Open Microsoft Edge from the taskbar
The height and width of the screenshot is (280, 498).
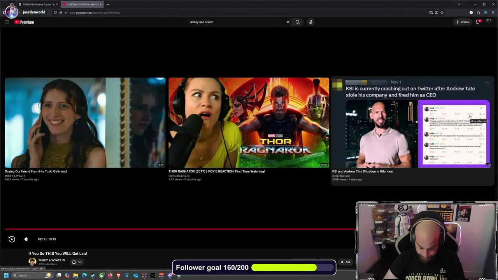(84, 275)
